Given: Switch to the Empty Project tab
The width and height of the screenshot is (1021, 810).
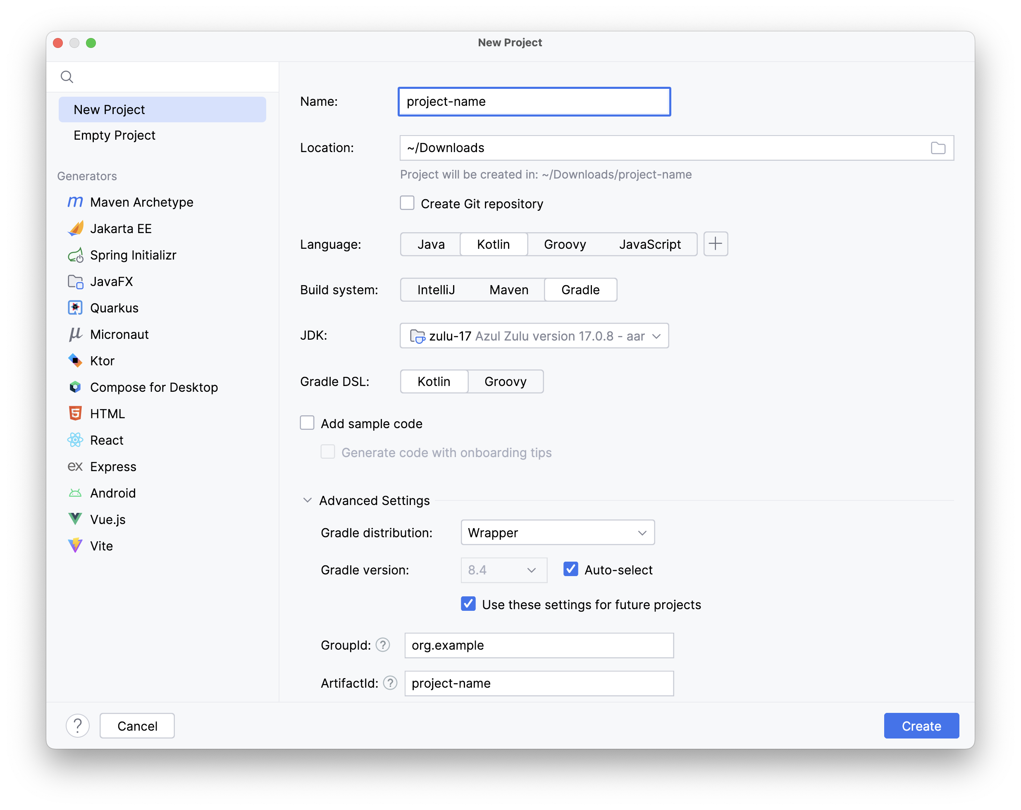Looking at the screenshot, I should click(114, 135).
